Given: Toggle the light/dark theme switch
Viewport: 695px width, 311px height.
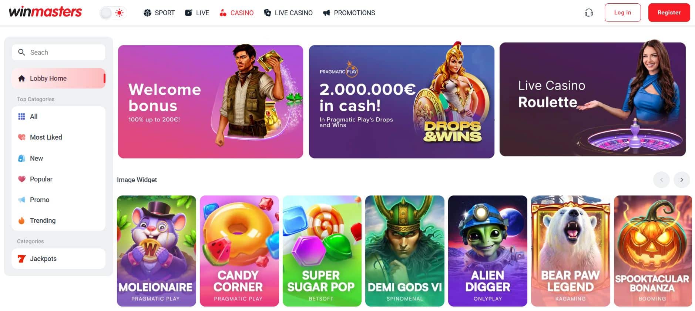Looking at the screenshot, I should (x=113, y=13).
